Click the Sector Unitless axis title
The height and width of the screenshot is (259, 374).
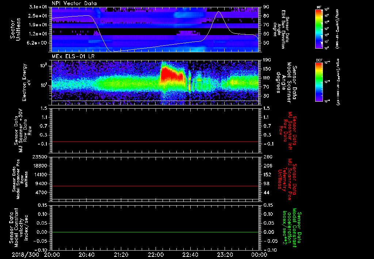(15, 29)
